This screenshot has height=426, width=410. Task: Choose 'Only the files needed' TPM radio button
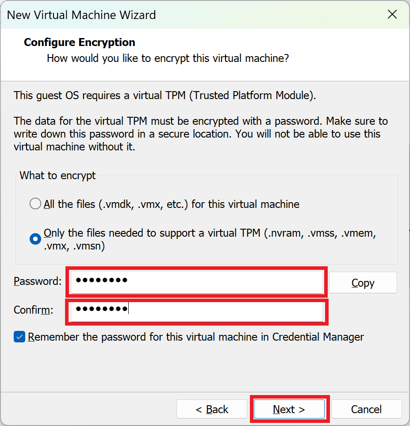[35, 239]
